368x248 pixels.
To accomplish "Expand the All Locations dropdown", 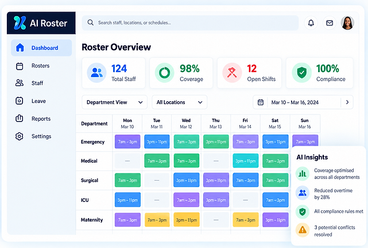I will pyautogui.click(x=180, y=102).
